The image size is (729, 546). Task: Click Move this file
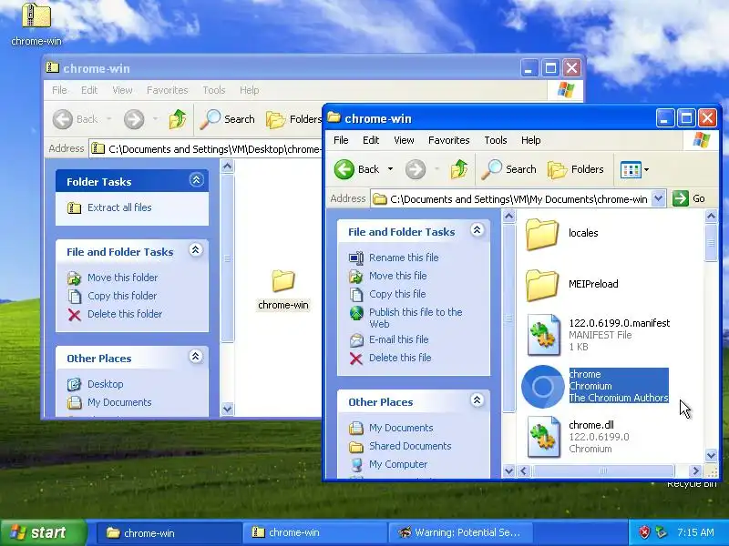397,276
